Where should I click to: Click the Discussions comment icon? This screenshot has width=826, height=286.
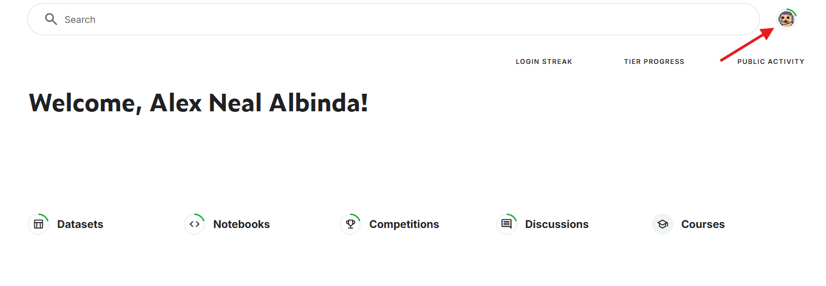(x=507, y=224)
